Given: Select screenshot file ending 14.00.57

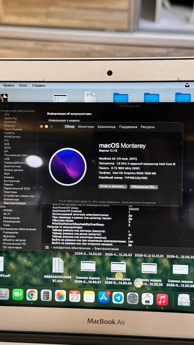Looking at the screenshot, I should coord(88,272).
